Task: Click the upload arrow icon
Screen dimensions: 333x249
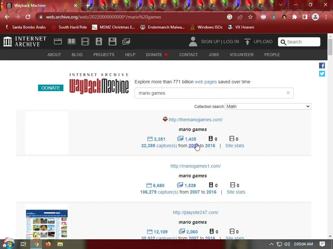Action: 247,41
